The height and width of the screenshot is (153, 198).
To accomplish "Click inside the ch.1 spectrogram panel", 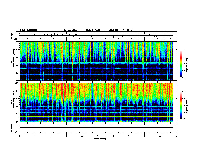I will pyautogui.click(x=96, y=61).
